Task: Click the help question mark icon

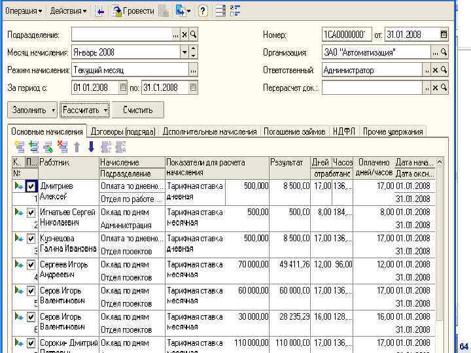Action: click(203, 11)
